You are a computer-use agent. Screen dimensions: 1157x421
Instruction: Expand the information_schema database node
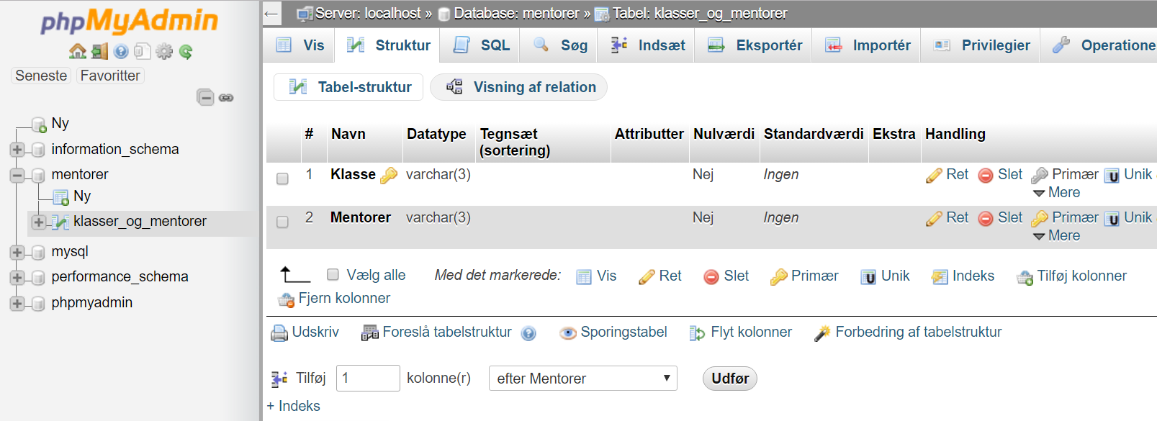tap(17, 150)
